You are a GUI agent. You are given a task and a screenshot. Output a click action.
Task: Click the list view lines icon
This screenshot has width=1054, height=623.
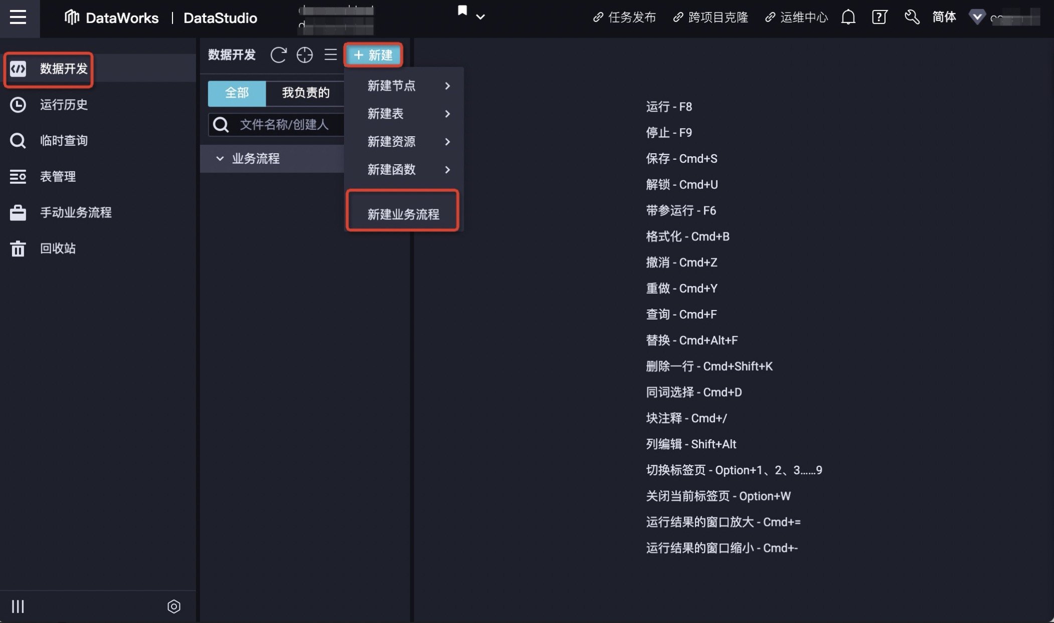(330, 55)
